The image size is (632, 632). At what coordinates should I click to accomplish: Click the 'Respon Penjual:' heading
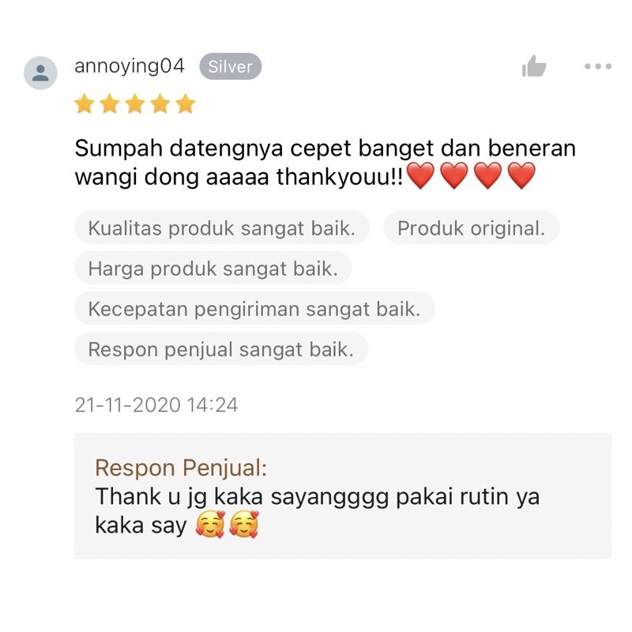pyautogui.click(x=181, y=468)
